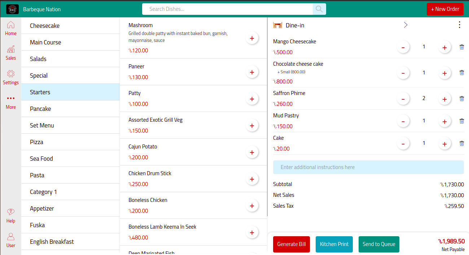Screen dimensions: 469x255
Task: Click the search magnifier icon
Action: tap(319, 9)
